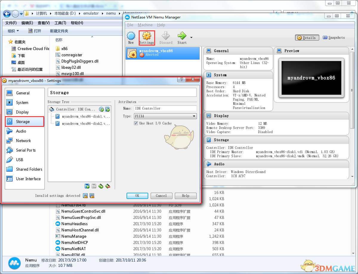Open the Serial Ports settings category

coord(25,150)
